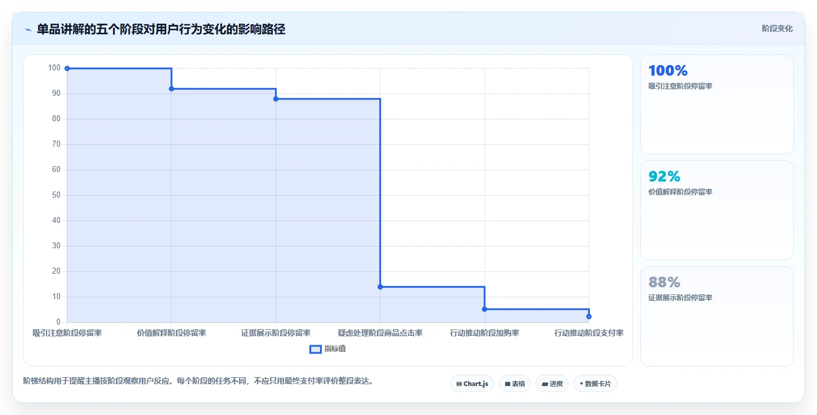The height and width of the screenshot is (415, 817).
Task: Click the x-axis label 疑虑处理阶段商品点击率
Action: 380,333
